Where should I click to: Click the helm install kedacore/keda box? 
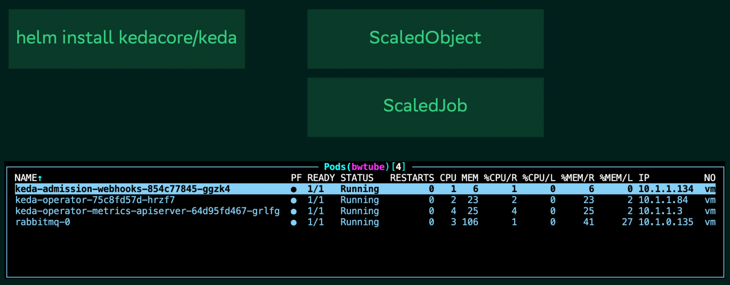(126, 38)
